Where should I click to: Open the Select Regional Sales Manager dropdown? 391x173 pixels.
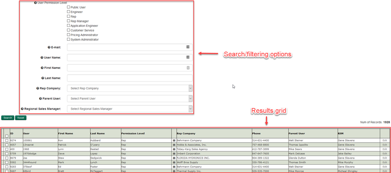(129, 109)
